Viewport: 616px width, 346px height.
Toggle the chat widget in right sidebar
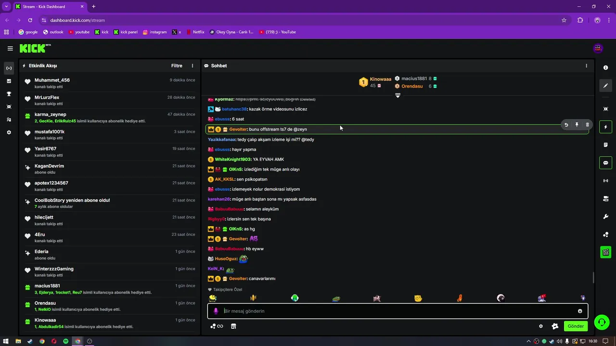[606, 163]
